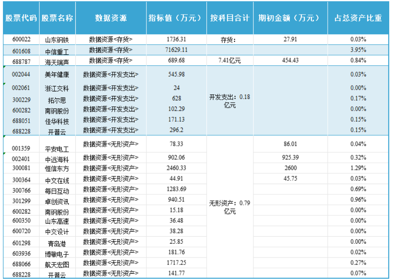Select the 期初金额（万元） header cell

[290, 18]
